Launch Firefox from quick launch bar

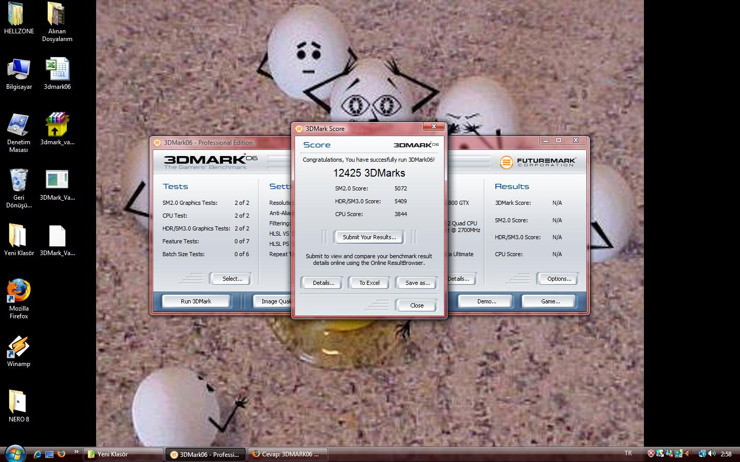61,454
